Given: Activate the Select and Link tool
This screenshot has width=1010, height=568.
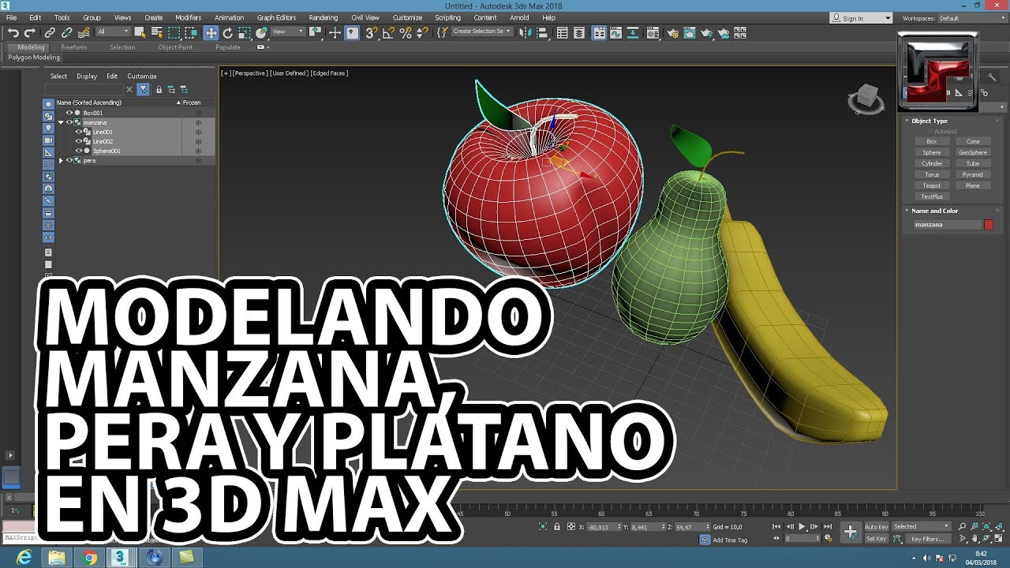Looking at the screenshot, I should (x=50, y=32).
